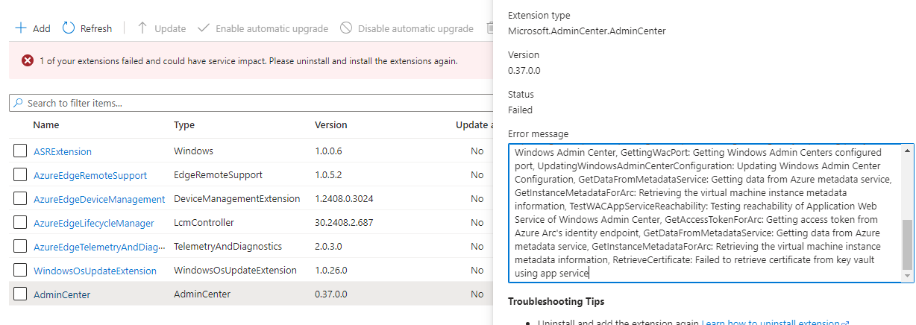The width and height of the screenshot is (916, 325).
Task: Click the extensions failed banner message
Action: click(248, 60)
